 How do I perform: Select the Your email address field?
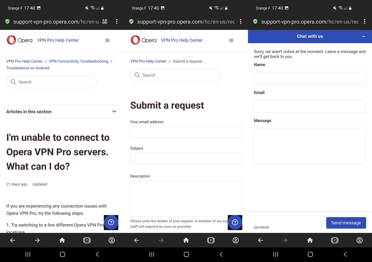pos(186,132)
